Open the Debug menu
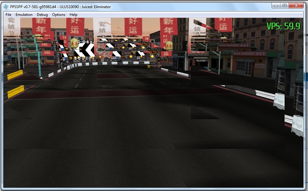This screenshot has width=308, height=191. point(42,14)
